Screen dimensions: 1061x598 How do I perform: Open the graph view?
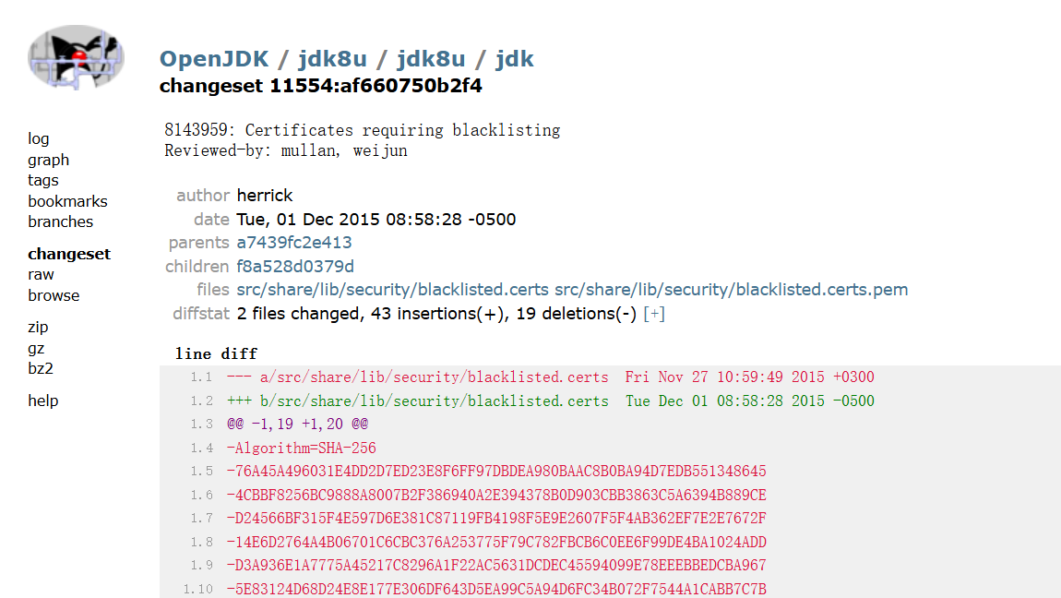tap(48, 159)
